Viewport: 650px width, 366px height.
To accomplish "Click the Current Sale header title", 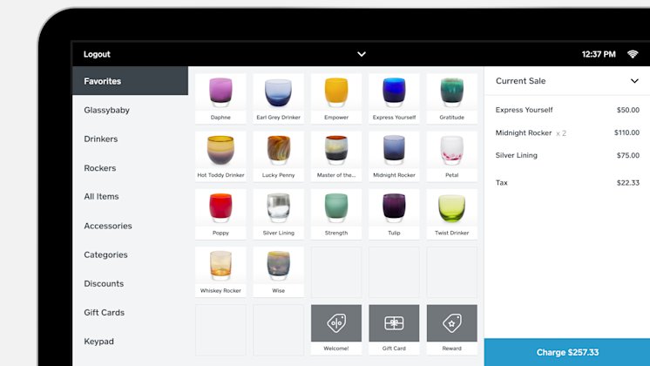I will click(x=521, y=81).
